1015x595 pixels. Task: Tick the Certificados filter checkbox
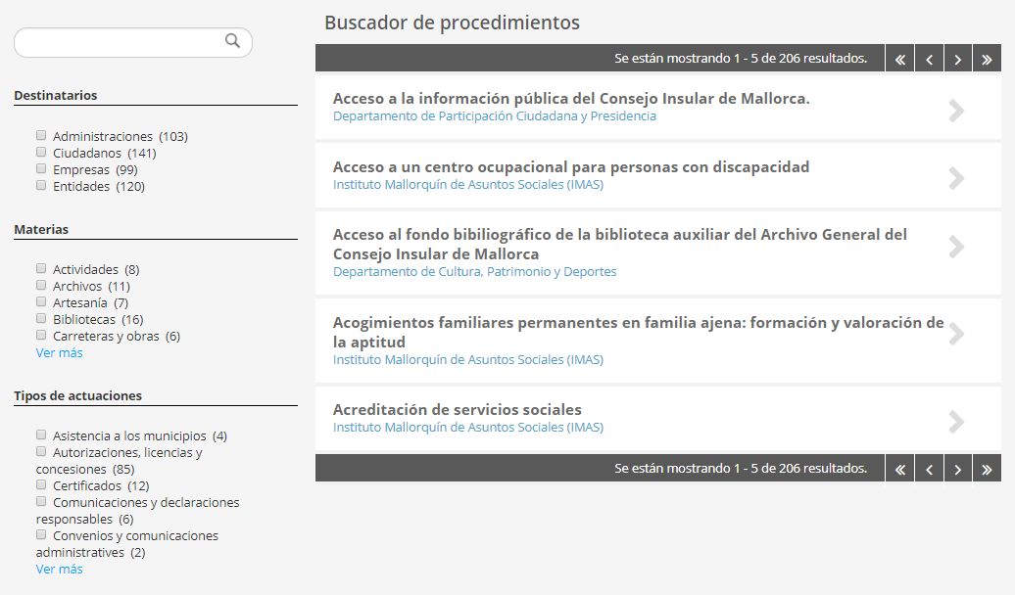pyautogui.click(x=41, y=485)
